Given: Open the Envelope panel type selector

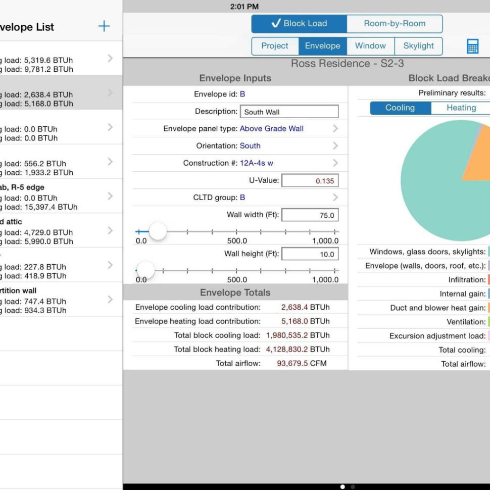Looking at the screenshot, I should coord(273,129).
